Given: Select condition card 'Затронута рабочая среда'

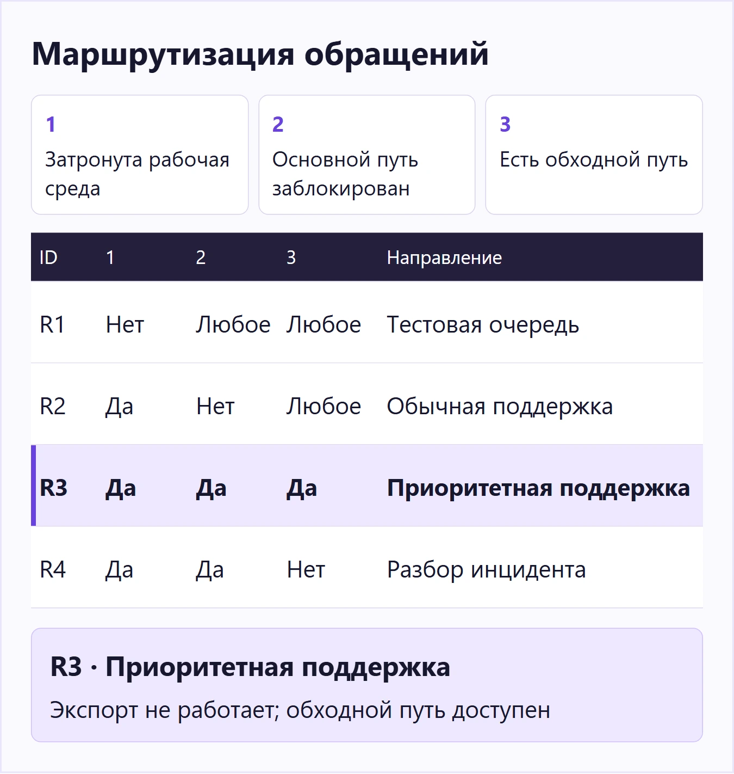Looking at the screenshot, I should [140, 155].
